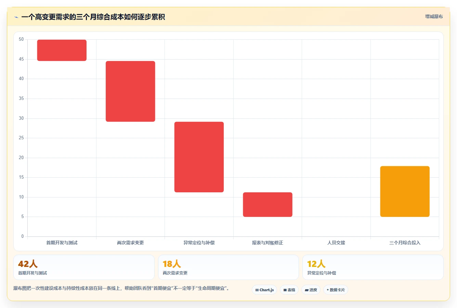This screenshot has height=308, width=457.
Task: Click the 异常定位与补偿 axis label under chart
Action: click(x=199, y=243)
